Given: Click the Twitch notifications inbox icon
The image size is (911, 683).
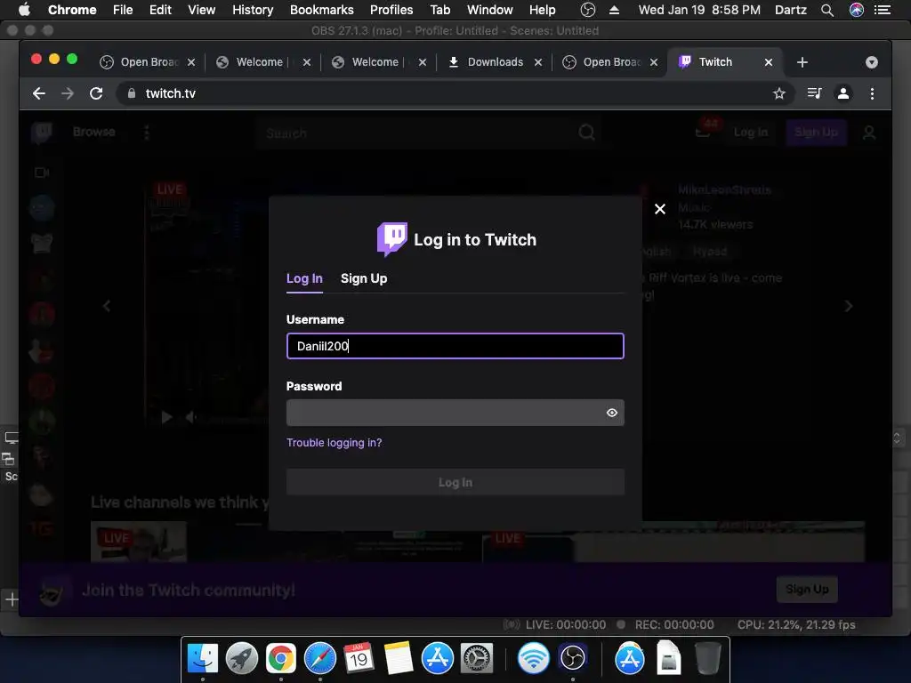Looking at the screenshot, I should pos(703,132).
